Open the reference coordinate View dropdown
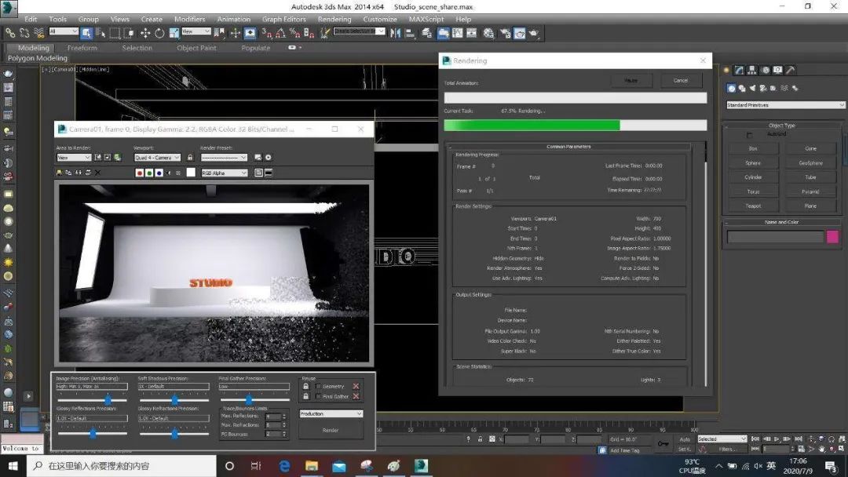848x477 pixels. [x=196, y=31]
